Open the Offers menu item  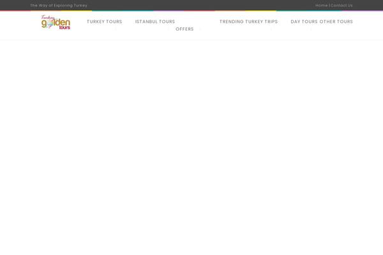coord(184,29)
